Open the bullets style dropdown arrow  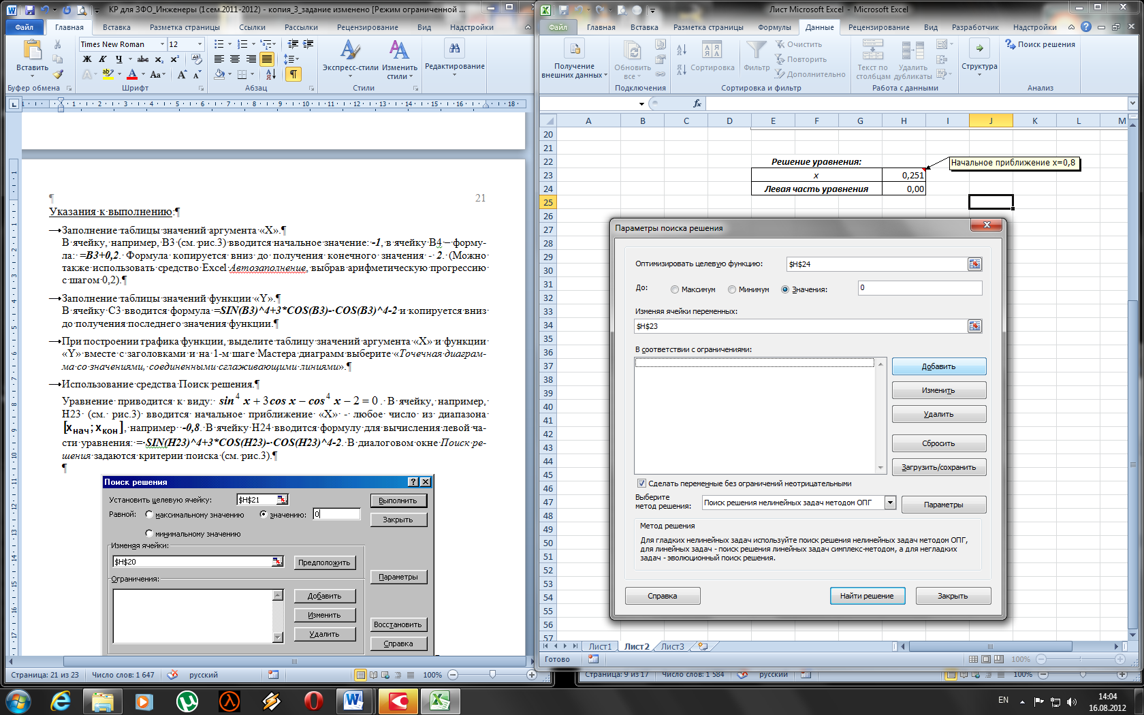(x=229, y=44)
